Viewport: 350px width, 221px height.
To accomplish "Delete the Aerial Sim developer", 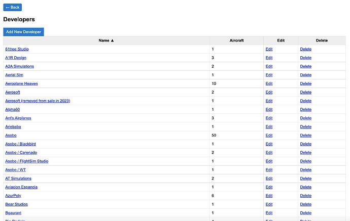I will [306, 75].
